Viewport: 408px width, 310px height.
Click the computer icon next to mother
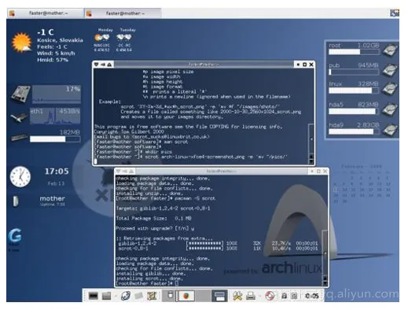(x=16, y=201)
